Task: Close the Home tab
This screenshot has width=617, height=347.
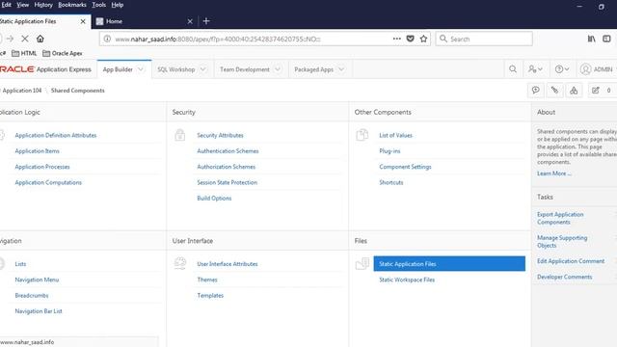Action: click(x=190, y=21)
